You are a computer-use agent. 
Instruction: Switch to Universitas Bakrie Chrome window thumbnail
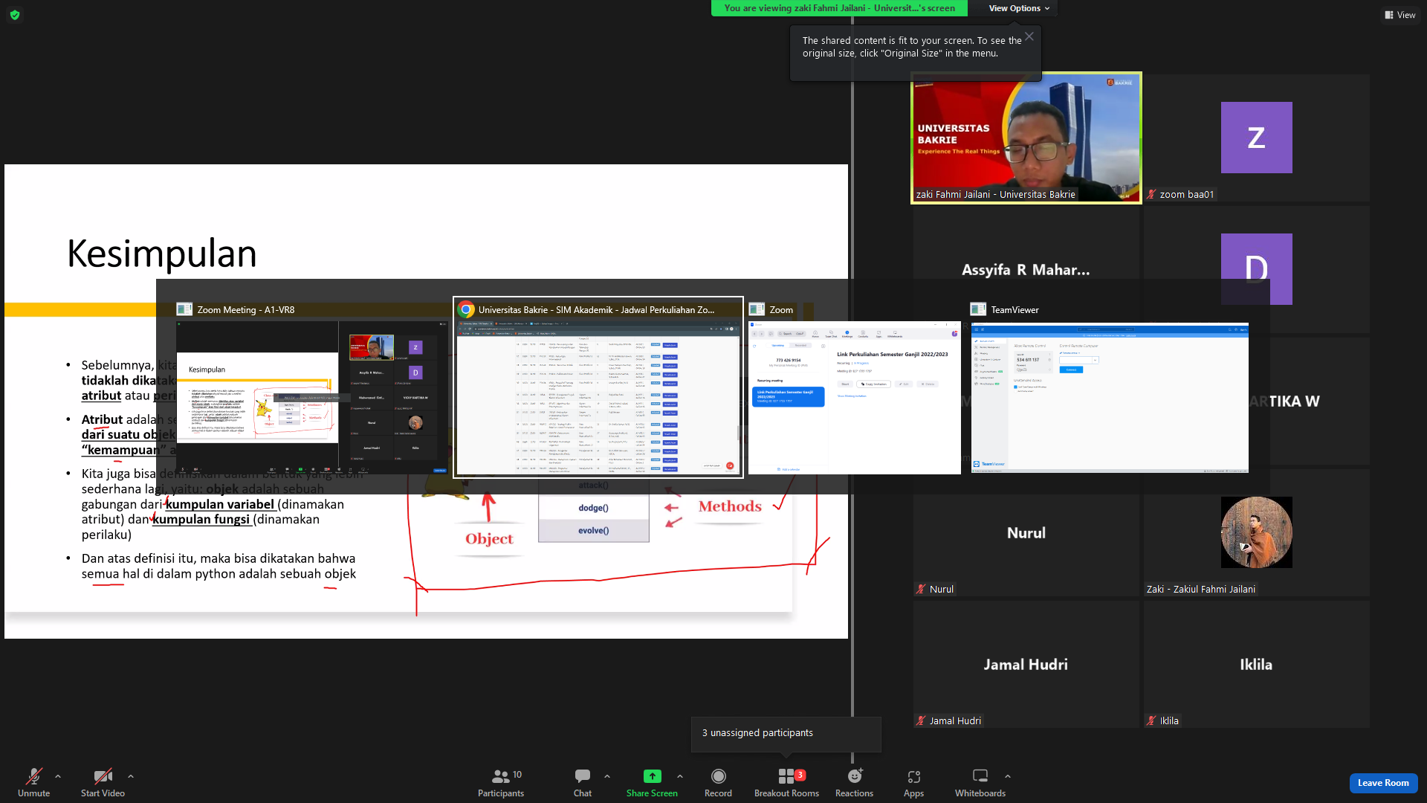pos(598,399)
